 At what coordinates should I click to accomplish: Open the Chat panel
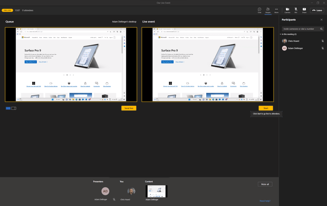click(x=259, y=10)
